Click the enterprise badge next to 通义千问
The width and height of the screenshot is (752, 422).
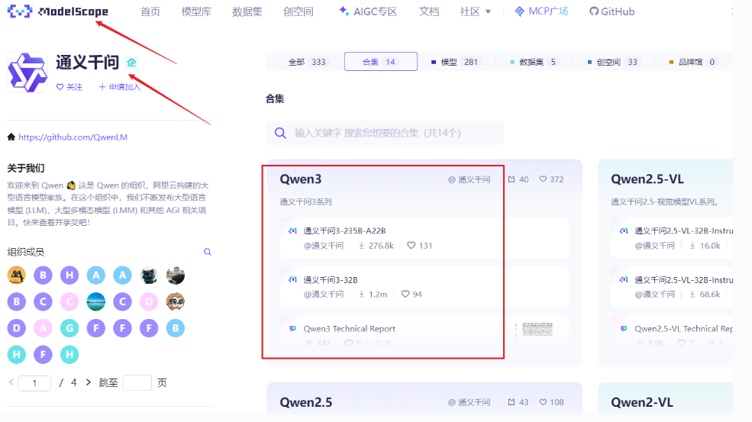(x=131, y=63)
